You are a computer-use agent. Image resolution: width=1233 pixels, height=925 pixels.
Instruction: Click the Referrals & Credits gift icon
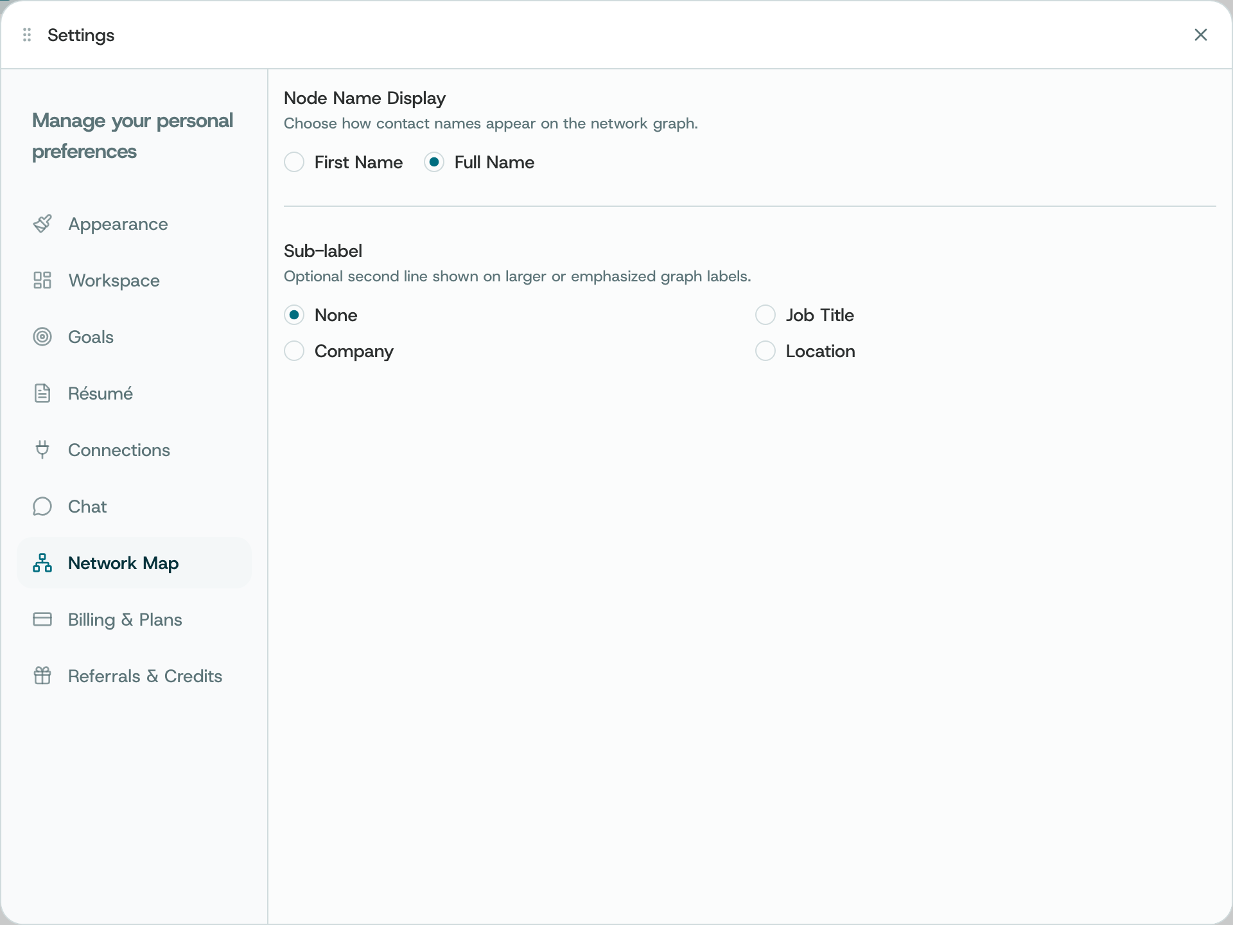[42, 676]
